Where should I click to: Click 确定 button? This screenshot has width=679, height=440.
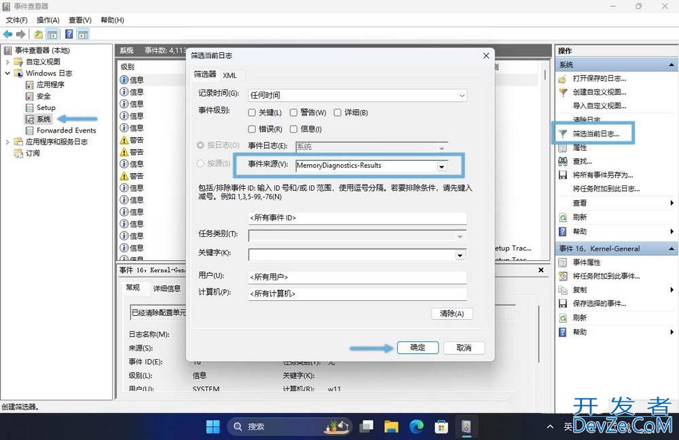[x=418, y=348]
